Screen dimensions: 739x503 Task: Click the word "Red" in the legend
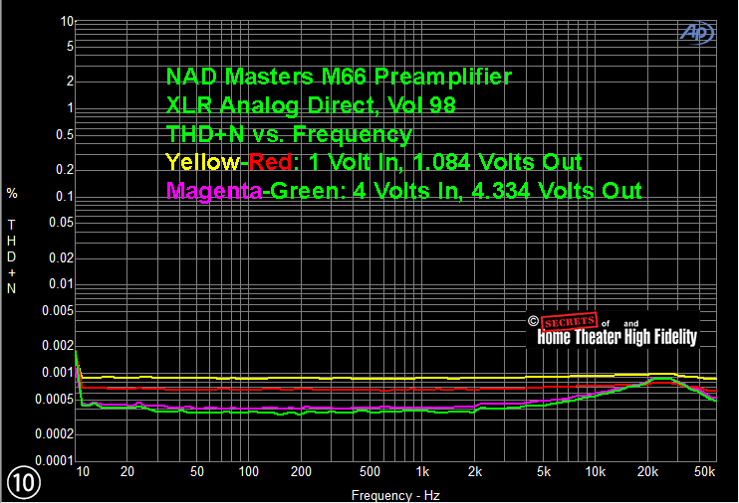click(271, 162)
